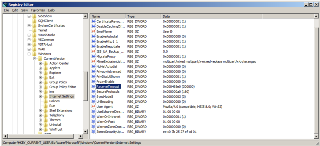Click the tree pane vertical scrollbar thumb
The width and height of the screenshot is (320, 146).
(x=86, y=86)
